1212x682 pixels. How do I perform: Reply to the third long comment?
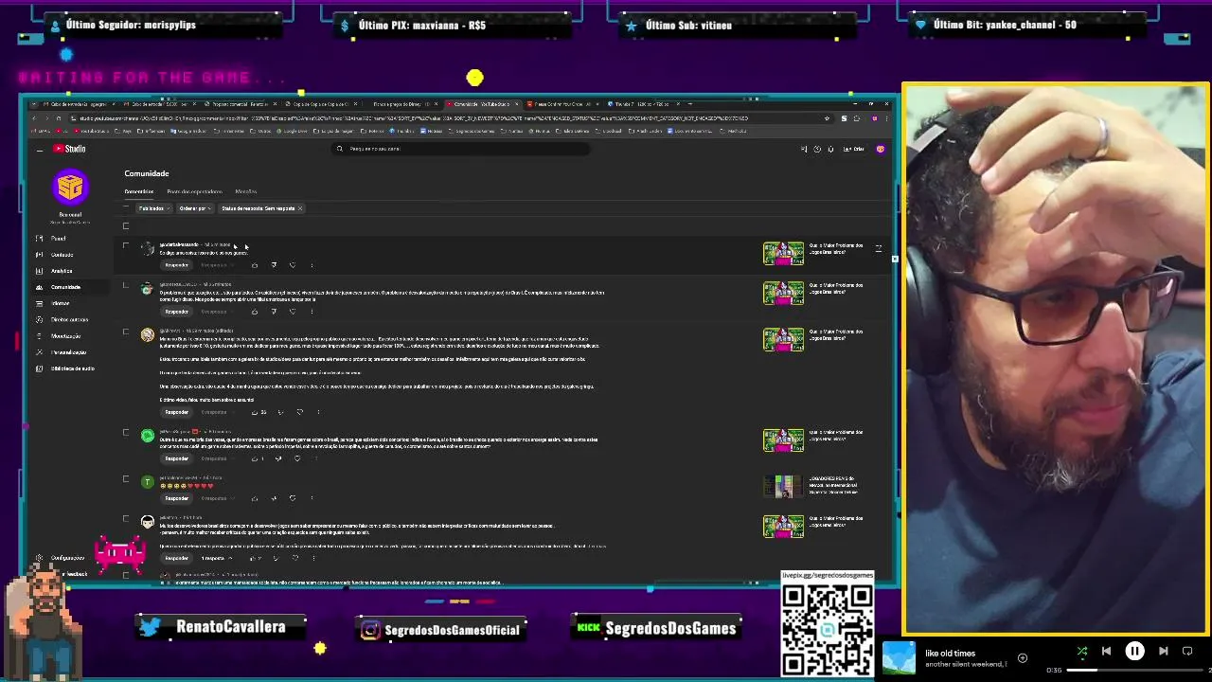tap(177, 412)
